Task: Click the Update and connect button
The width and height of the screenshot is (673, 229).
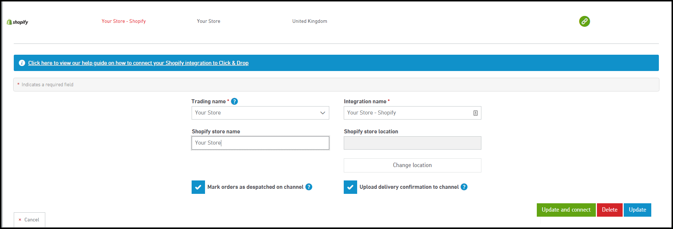Action: click(566, 210)
